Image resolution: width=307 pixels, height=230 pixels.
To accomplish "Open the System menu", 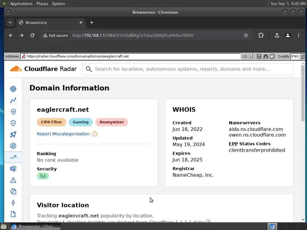I will (x=58, y=4).
